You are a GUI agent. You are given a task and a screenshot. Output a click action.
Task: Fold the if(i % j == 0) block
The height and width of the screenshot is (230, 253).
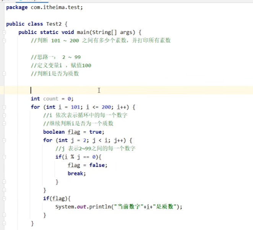[x=4, y=157]
